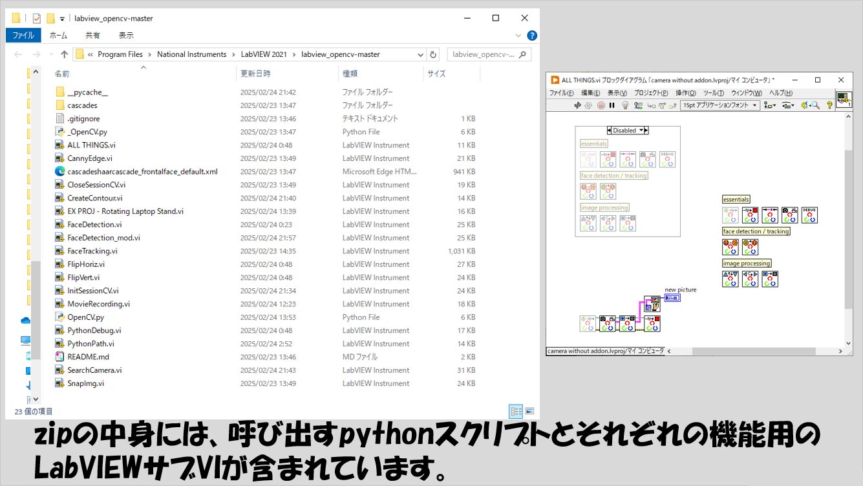
Task: Select enabled flip-horizontal subVI under image processing
Action: tap(750, 279)
